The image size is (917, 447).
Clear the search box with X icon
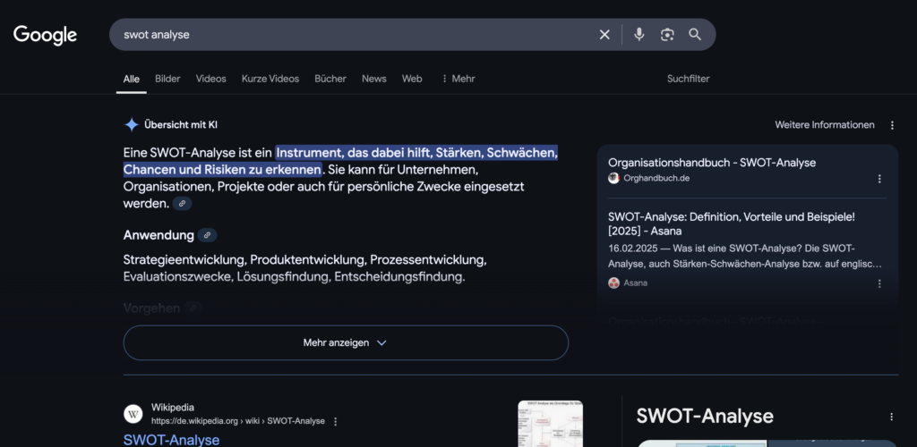click(x=604, y=35)
